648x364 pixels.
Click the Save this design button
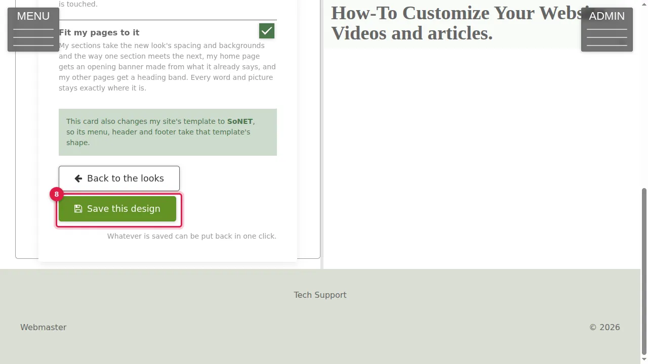(117, 209)
